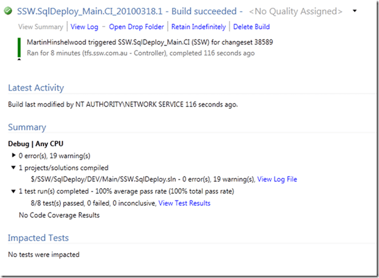Click the SSW.SqlDeploy_Main.CI_20100318.1 build title
The height and width of the screenshot is (278, 379).
(x=90, y=11)
